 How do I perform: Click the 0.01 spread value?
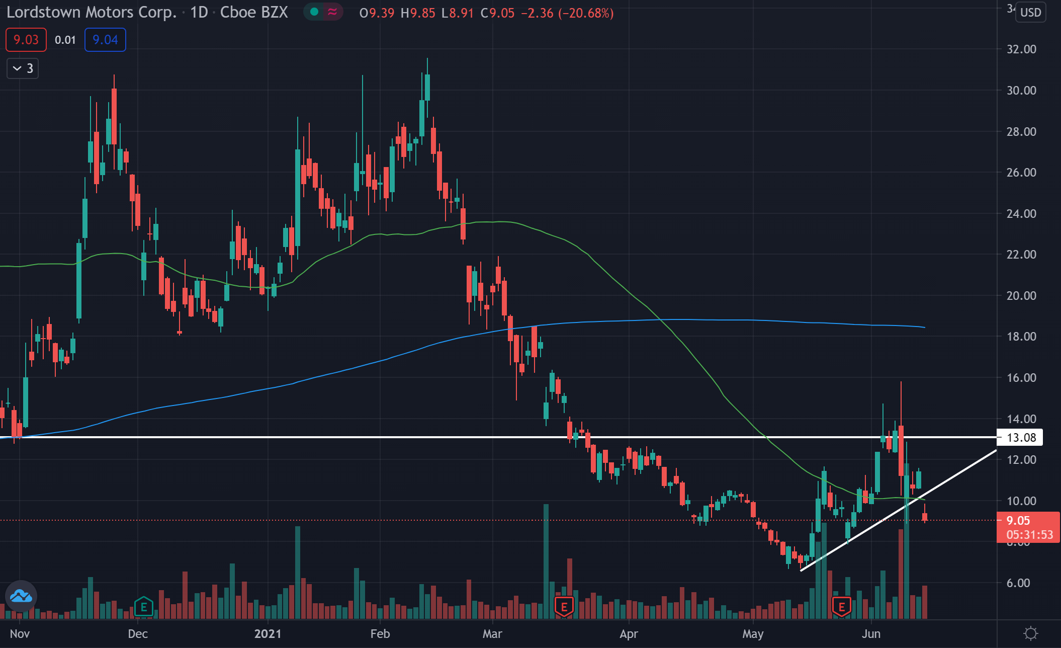(x=65, y=40)
